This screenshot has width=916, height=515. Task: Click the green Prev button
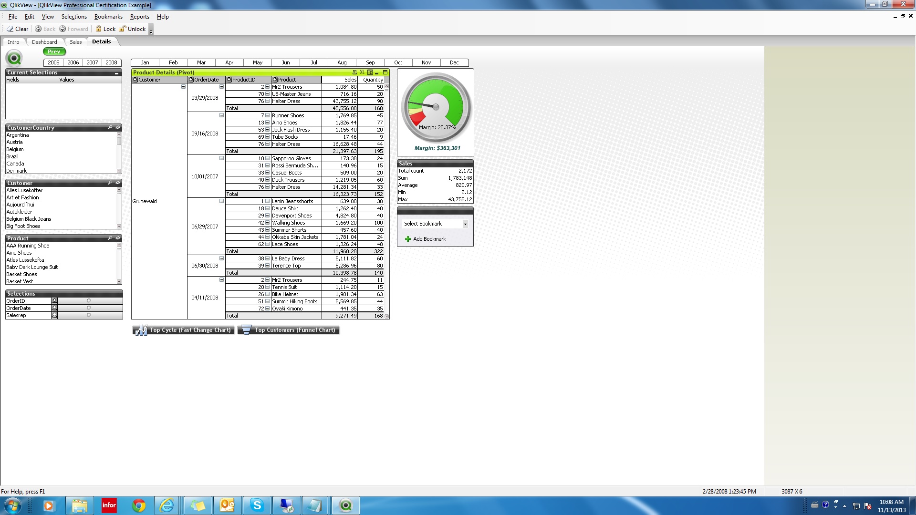point(54,51)
